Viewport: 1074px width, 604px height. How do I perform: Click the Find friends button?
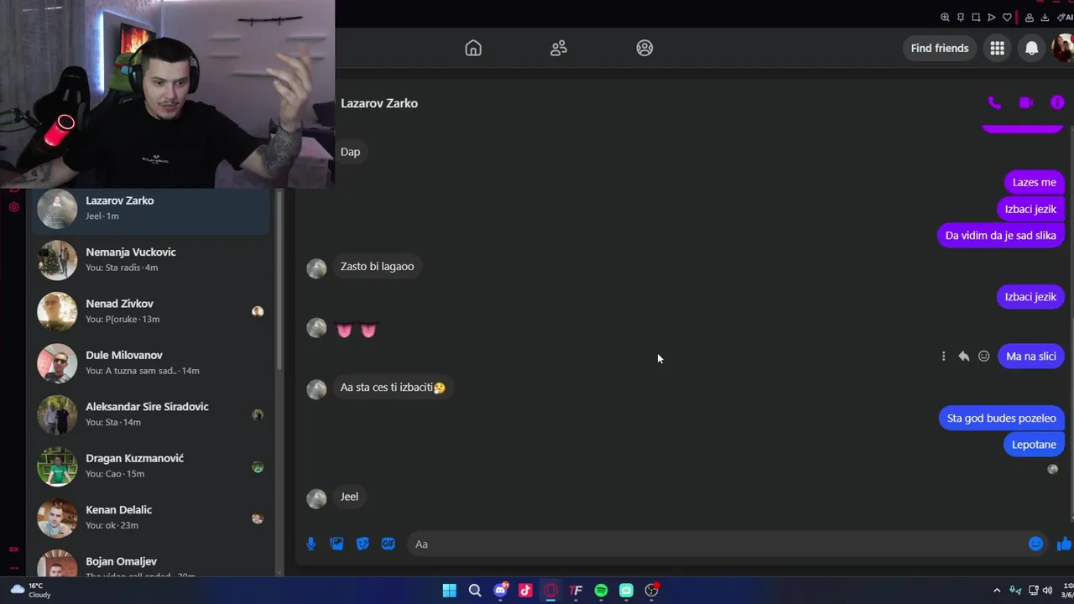[x=940, y=48]
